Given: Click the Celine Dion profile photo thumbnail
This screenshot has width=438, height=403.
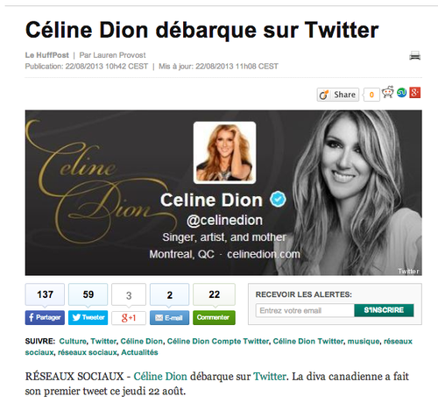Looking at the screenshot, I should pos(224,152).
